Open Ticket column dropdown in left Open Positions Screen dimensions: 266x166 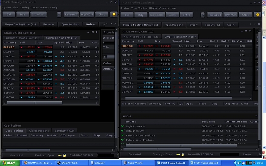click(x=14, y=135)
